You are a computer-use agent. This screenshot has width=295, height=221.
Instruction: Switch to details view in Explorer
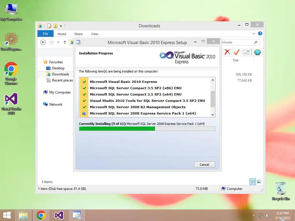click(x=252, y=182)
